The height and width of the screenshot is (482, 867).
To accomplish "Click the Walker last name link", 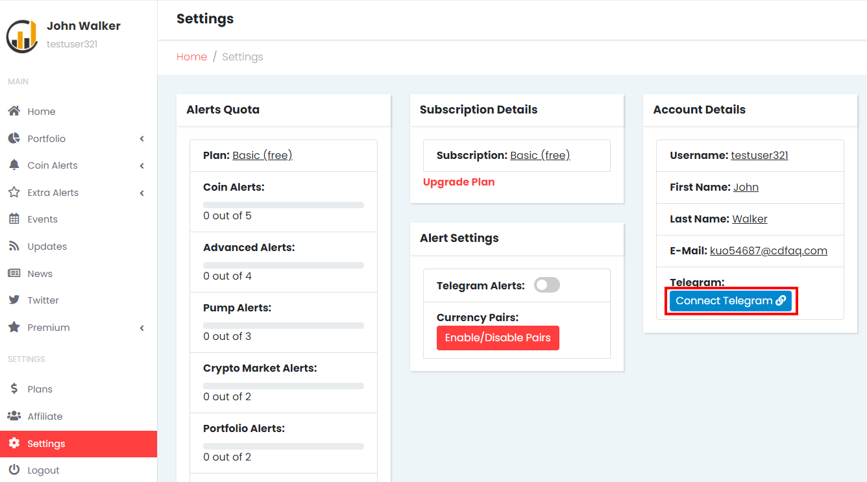I will tap(750, 219).
